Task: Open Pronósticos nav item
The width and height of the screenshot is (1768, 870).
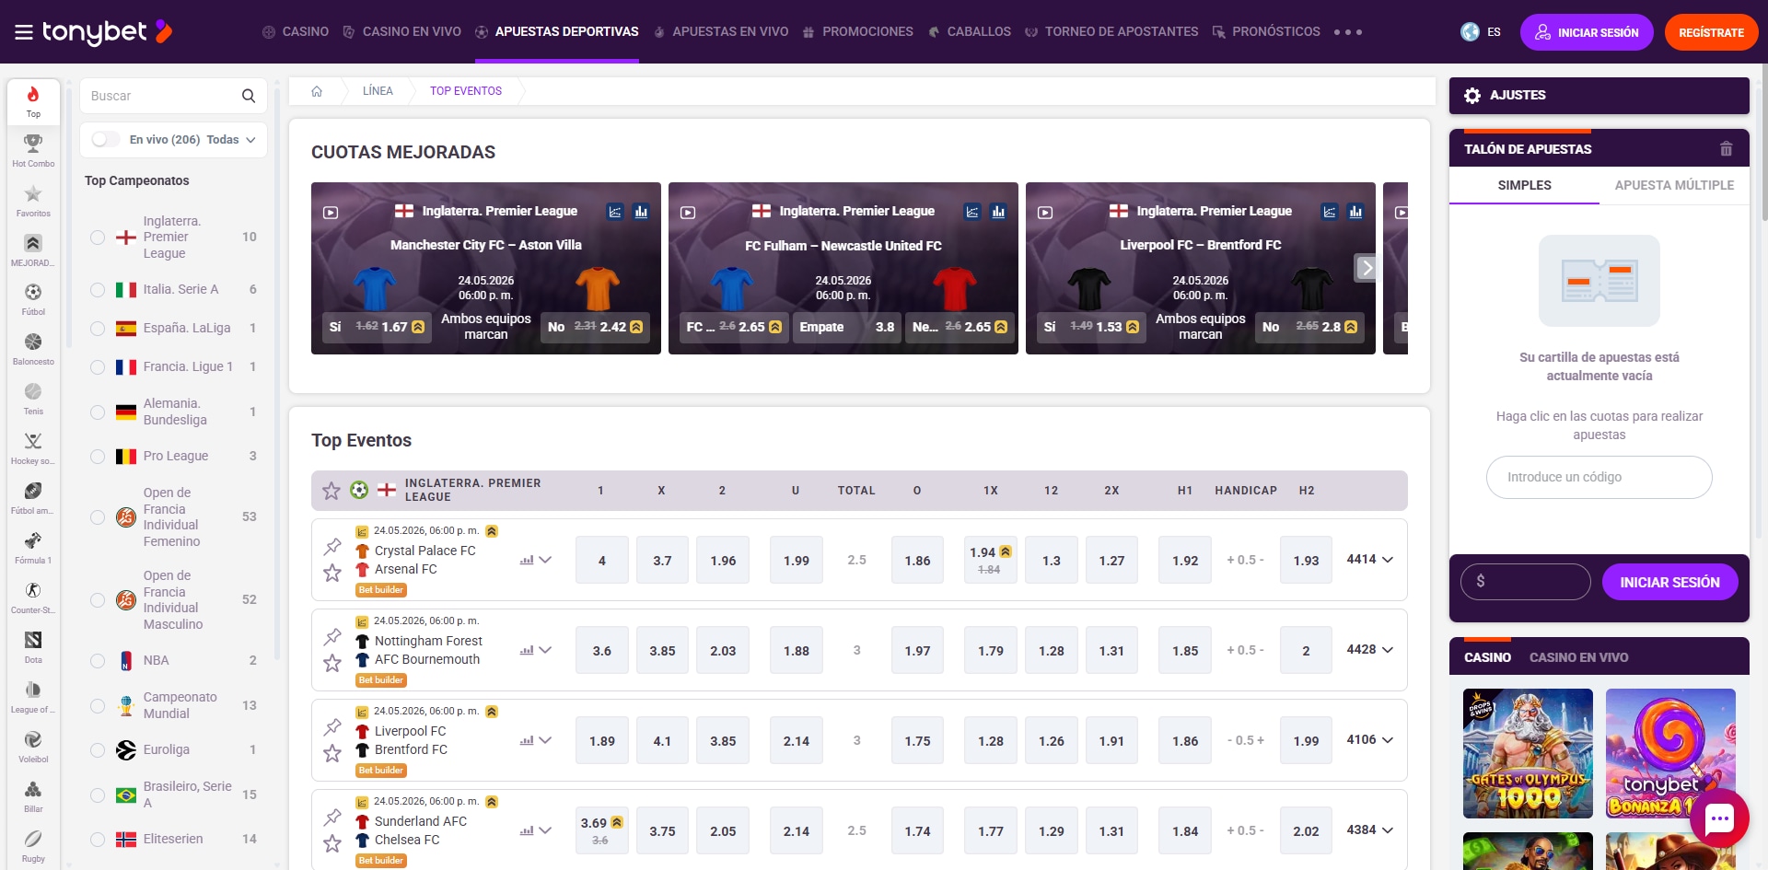Action: click(x=1266, y=32)
